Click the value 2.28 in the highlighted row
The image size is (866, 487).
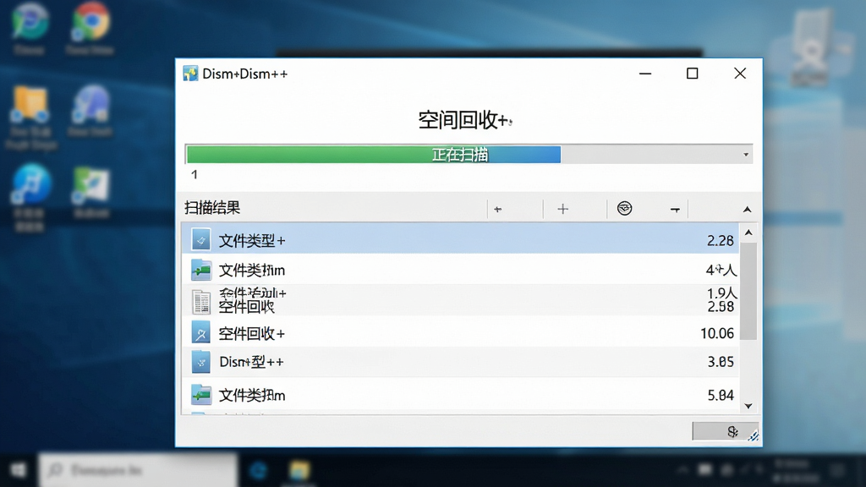point(721,241)
